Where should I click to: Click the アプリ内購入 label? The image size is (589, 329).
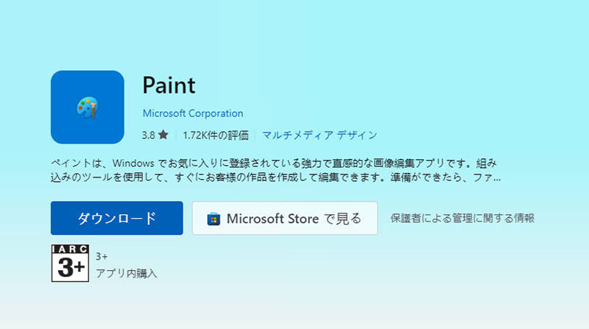126,273
